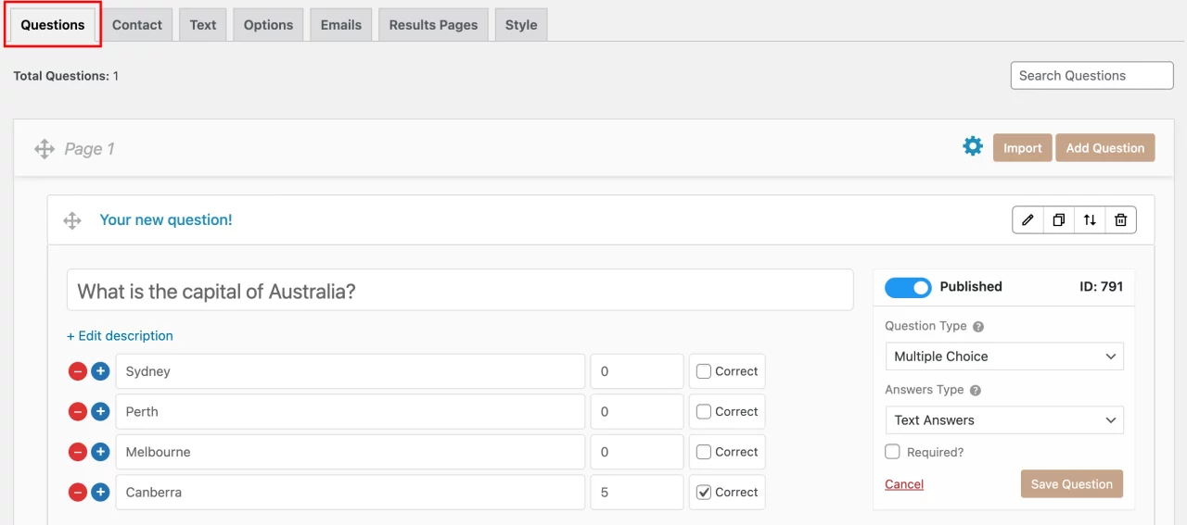This screenshot has width=1187, height=525.
Task: Remove the Sydney answer with minus icon
Action: 78,371
